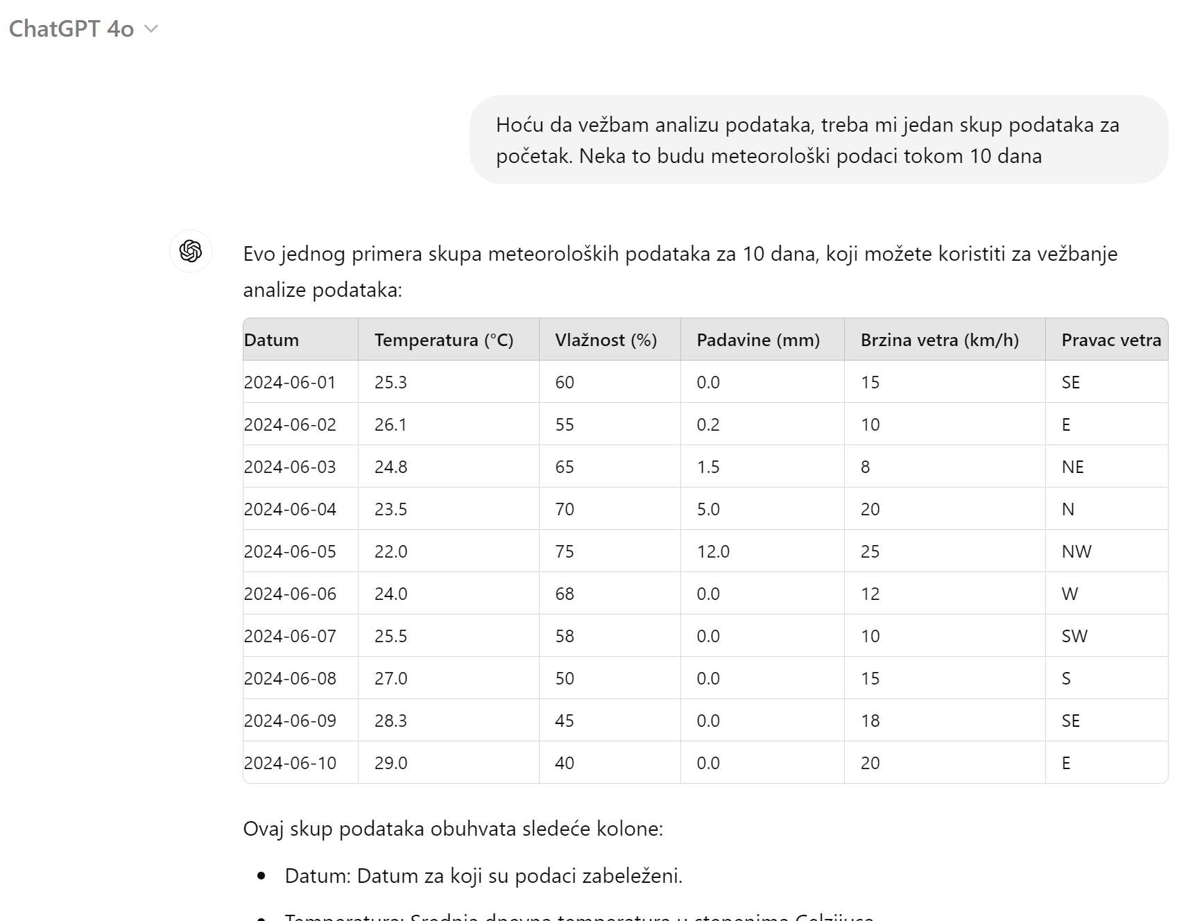Click the text 'Ovaj skup podataka obuhvata sledeće kolone'
Viewport: 1177px width, 921px height.
pyautogui.click(x=453, y=829)
